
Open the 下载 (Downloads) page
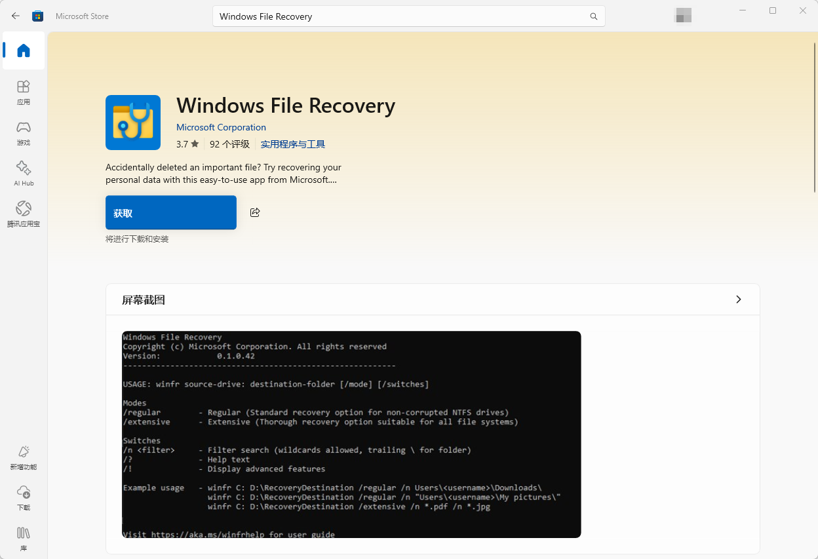[24, 498]
